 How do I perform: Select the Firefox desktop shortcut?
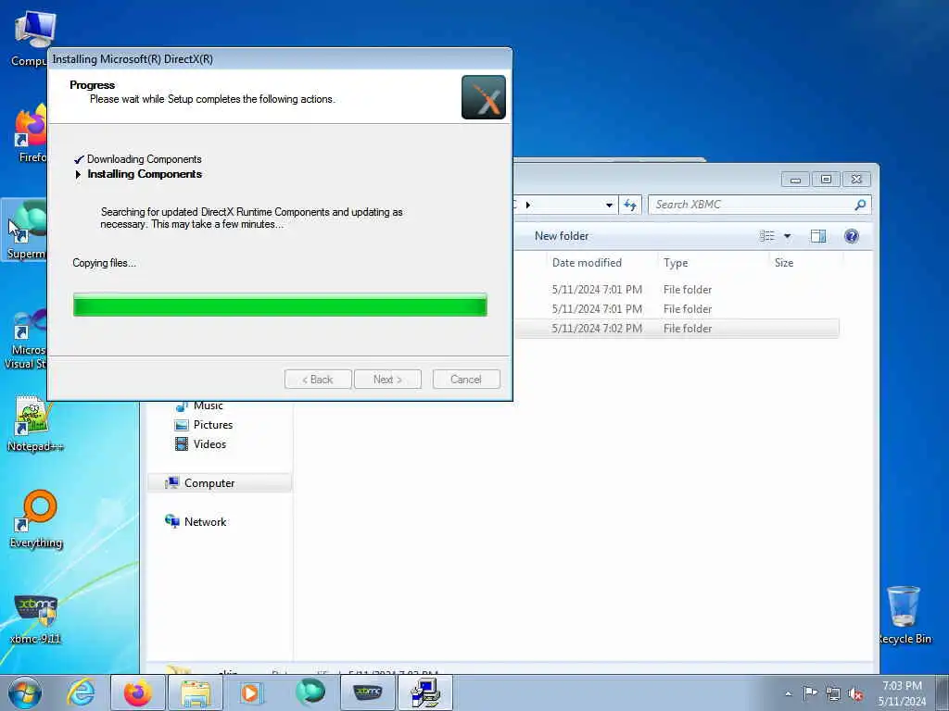tap(31, 134)
